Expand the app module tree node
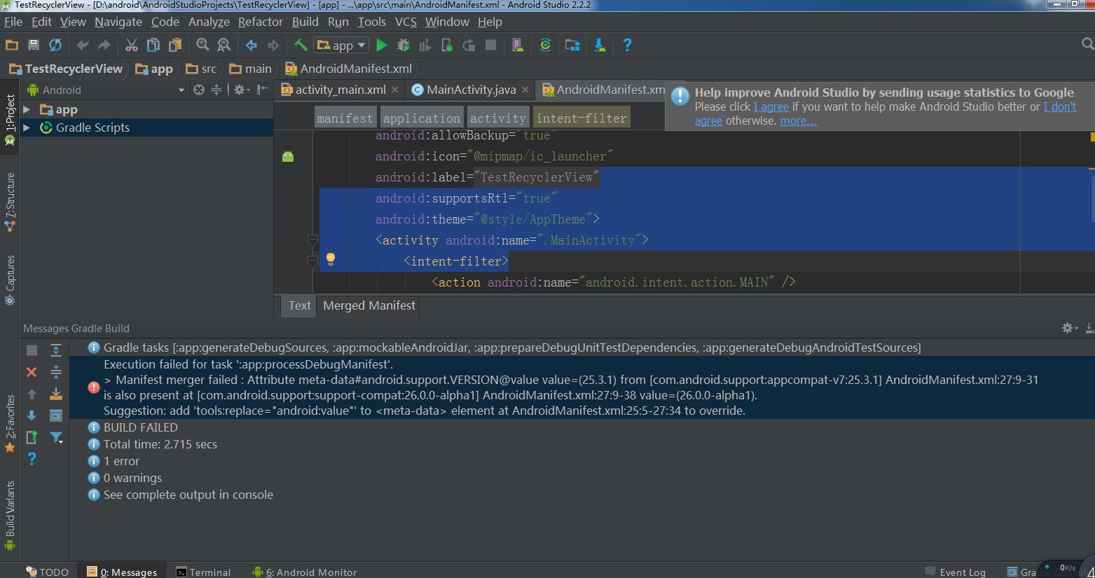 point(27,109)
